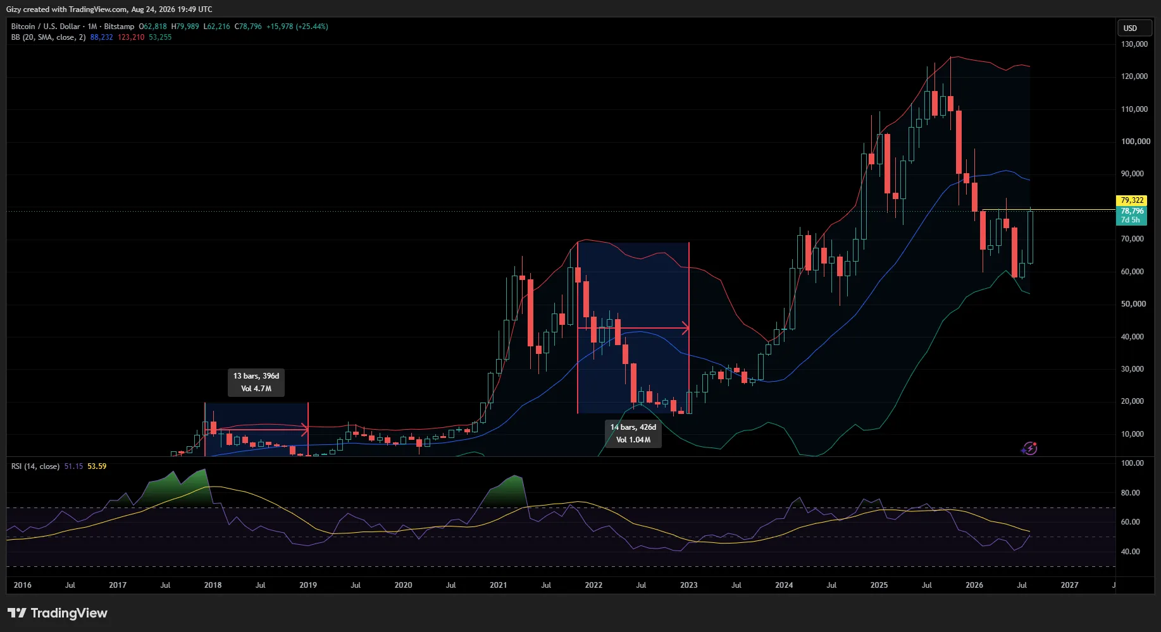The height and width of the screenshot is (632, 1161).
Task: Click the TradingView logo
Action: pos(58,613)
